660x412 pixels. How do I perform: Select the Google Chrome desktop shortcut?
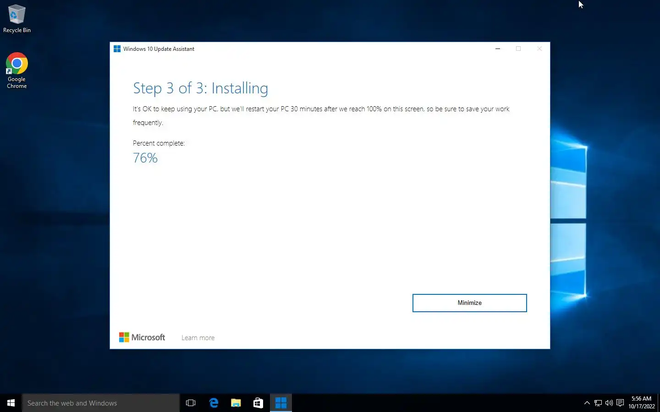coord(17,70)
